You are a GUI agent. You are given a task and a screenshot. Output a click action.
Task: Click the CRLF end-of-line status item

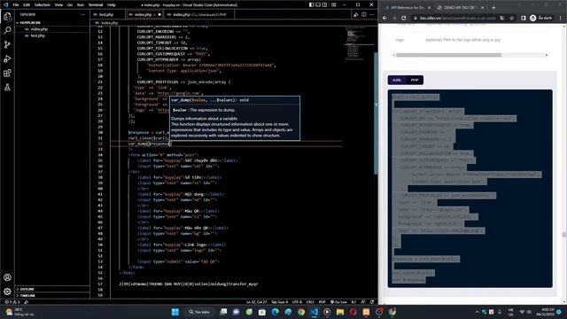[310, 302]
